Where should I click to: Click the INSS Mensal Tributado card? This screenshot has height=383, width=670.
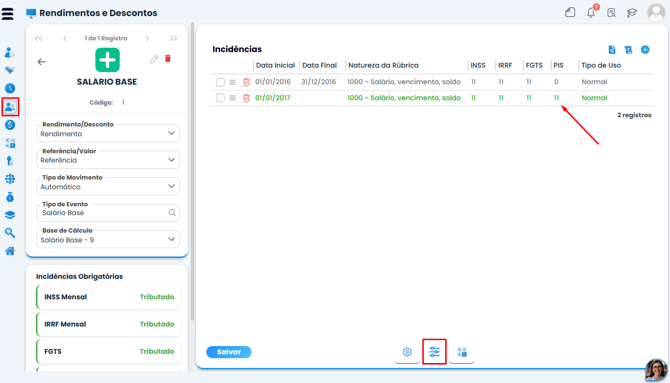point(109,297)
